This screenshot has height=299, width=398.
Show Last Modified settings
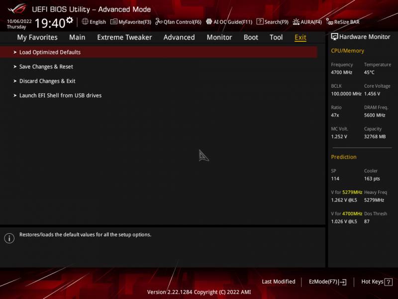tap(279, 282)
